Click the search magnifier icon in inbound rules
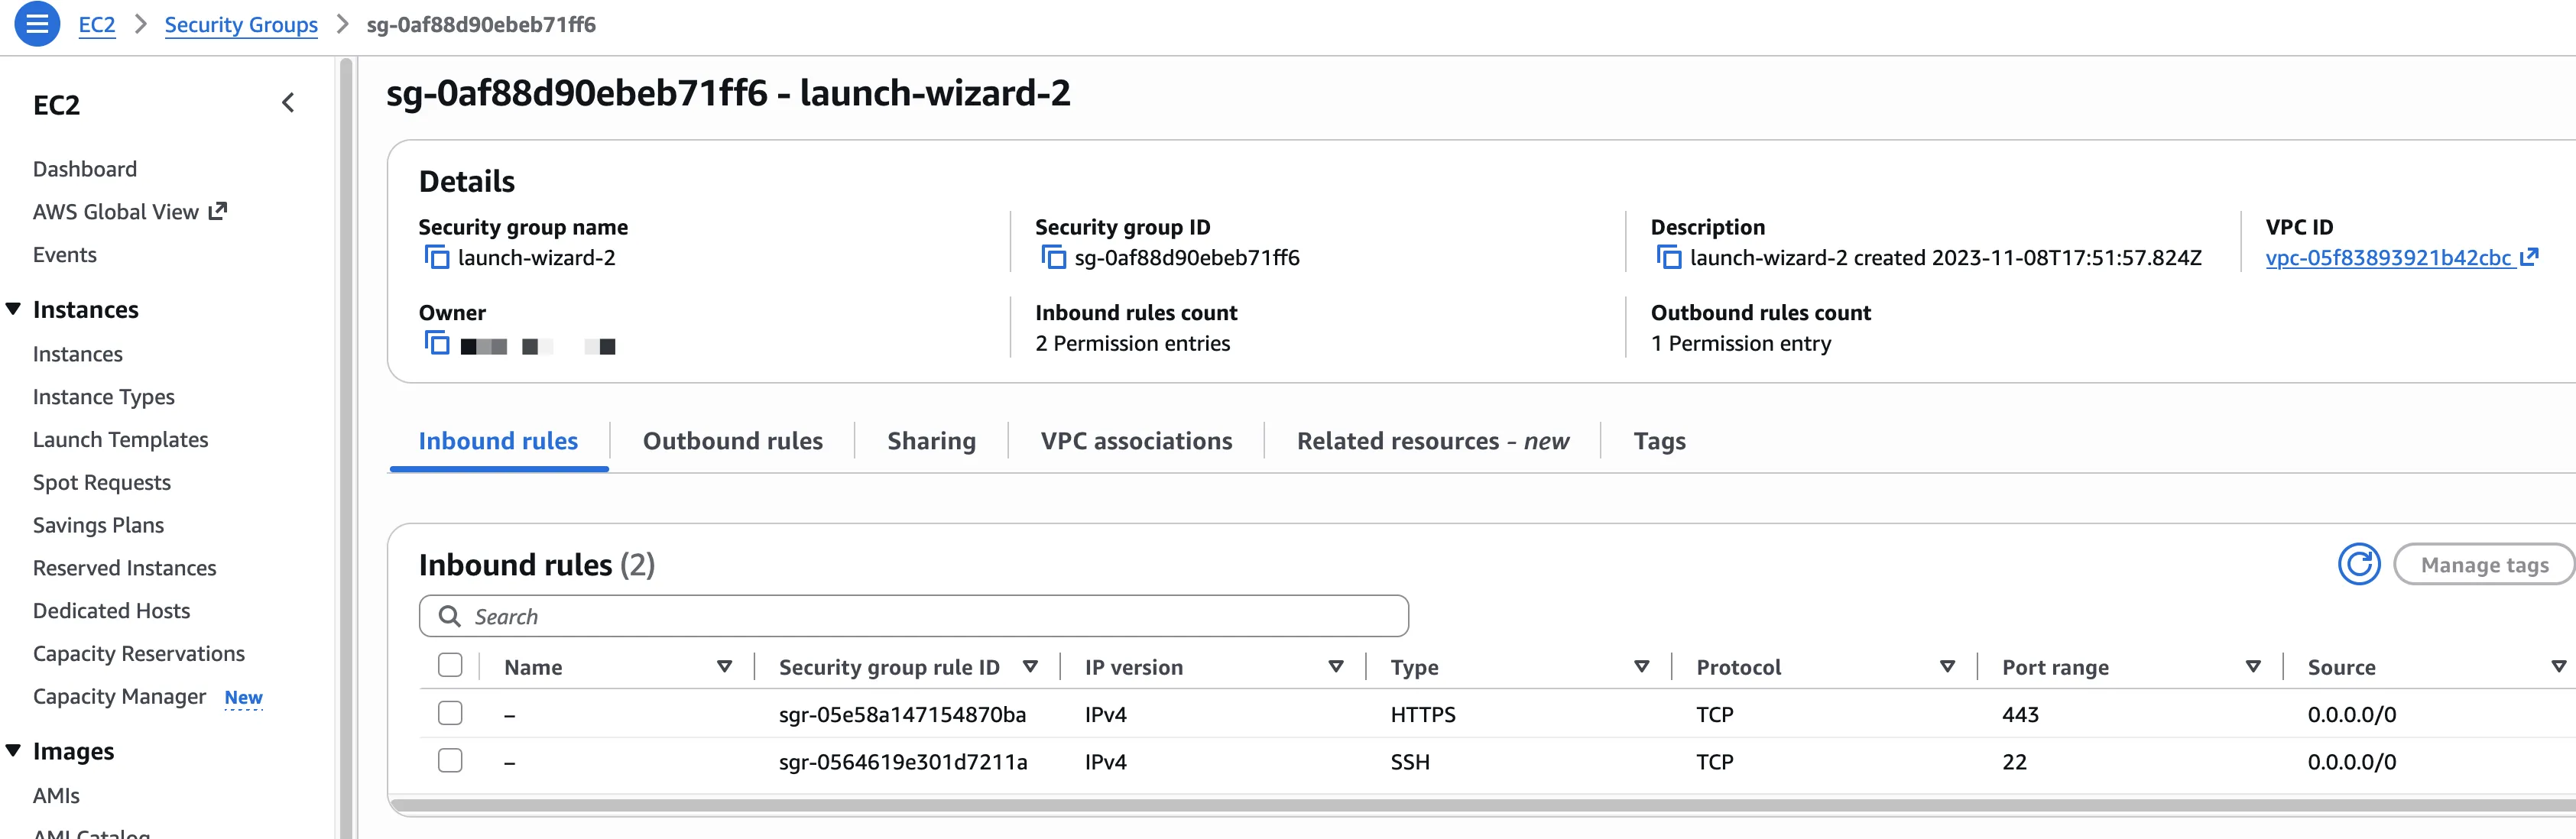The image size is (2576, 839). (x=450, y=616)
